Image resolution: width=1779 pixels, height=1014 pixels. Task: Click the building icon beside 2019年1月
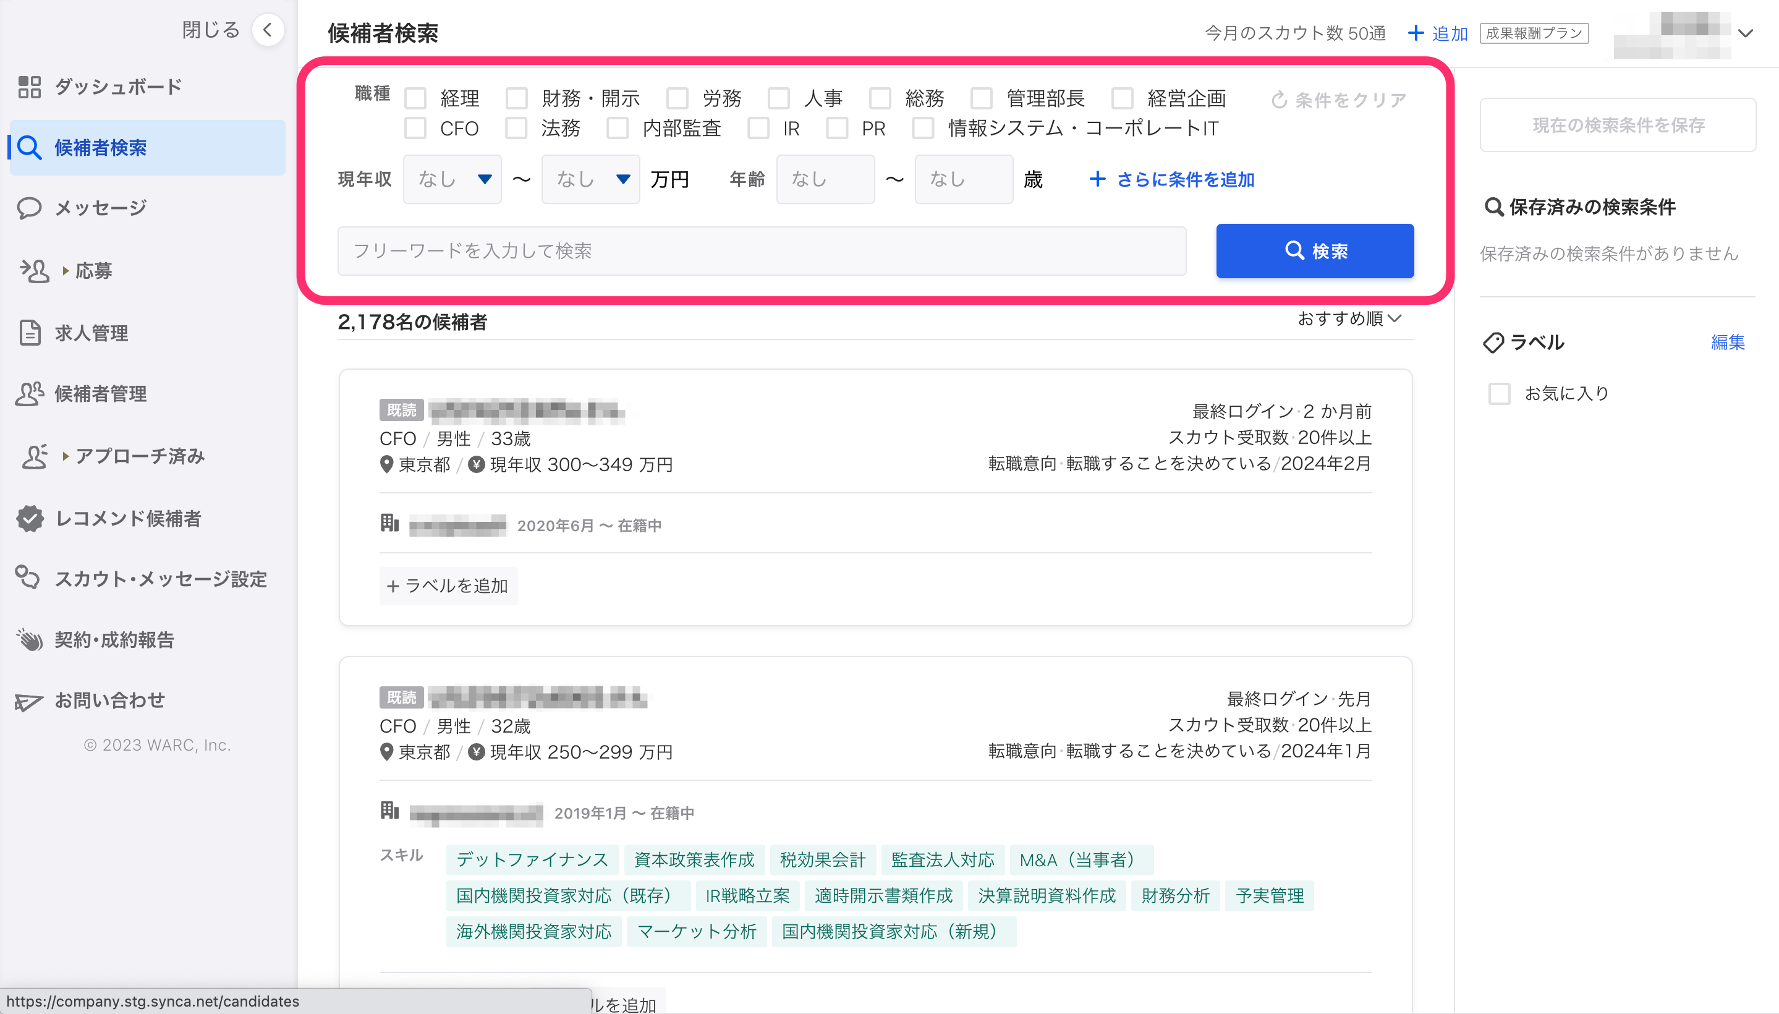click(389, 811)
